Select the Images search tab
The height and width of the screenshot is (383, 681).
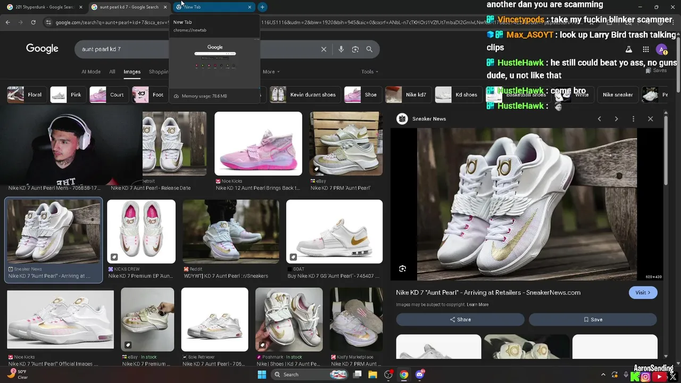(132, 72)
